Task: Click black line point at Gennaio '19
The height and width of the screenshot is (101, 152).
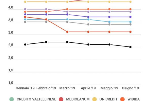Action: pyautogui.click(x=25, y=44)
